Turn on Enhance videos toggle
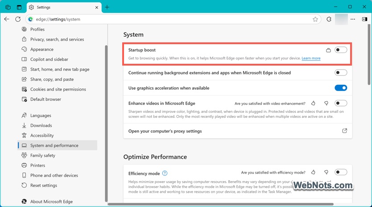372x207 pixels. pos(341,103)
